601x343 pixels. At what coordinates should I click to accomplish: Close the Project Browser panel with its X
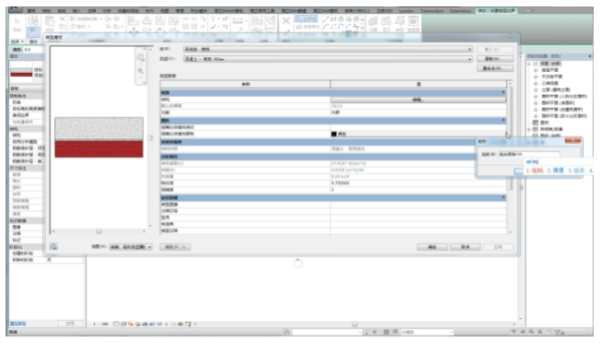(590, 56)
